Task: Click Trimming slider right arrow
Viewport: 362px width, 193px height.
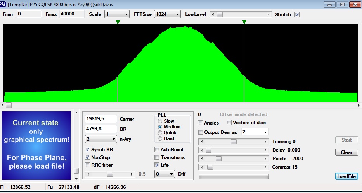Action: click(x=266, y=142)
